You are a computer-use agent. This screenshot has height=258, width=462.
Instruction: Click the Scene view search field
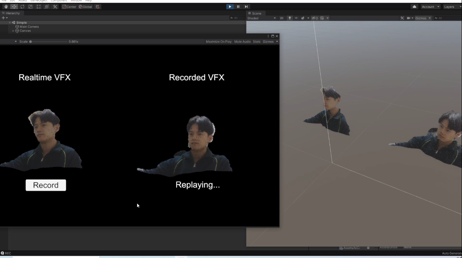click(448, 18)
